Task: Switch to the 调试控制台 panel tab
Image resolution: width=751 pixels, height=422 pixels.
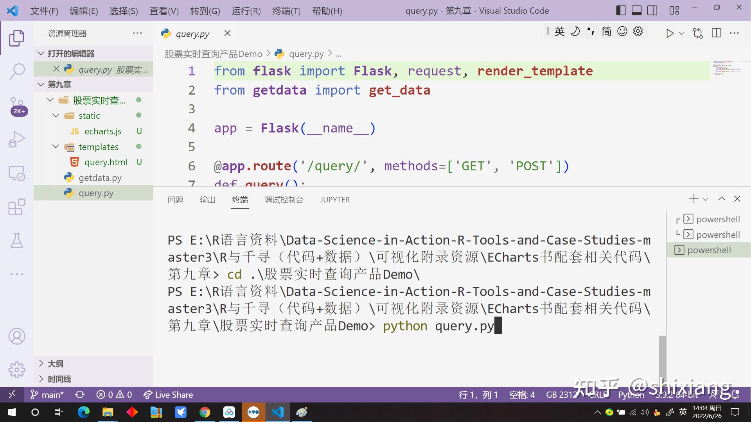Action: [x=284, y=200]
